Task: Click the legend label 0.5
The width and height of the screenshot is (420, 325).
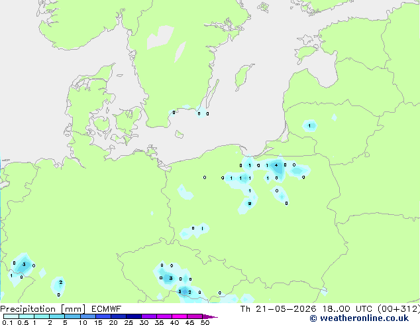Action: click(x=23, y=322)
